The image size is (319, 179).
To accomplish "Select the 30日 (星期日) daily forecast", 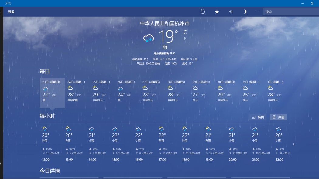I will (228, 93).
